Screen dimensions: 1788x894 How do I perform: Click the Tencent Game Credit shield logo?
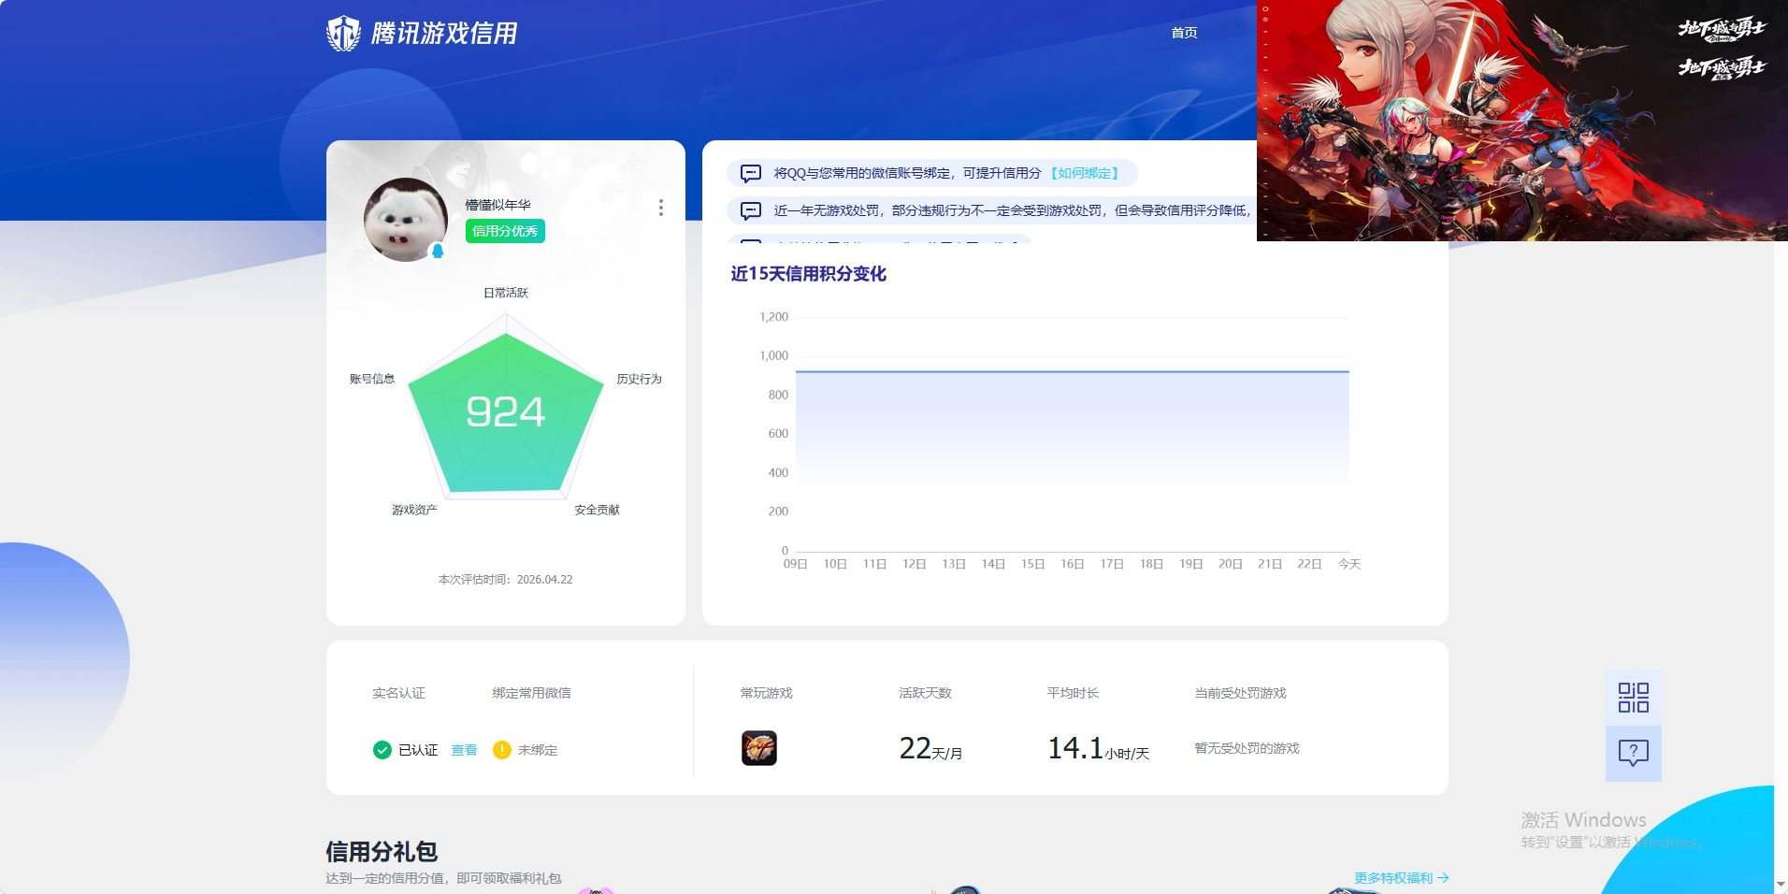[x=343, y=34]
